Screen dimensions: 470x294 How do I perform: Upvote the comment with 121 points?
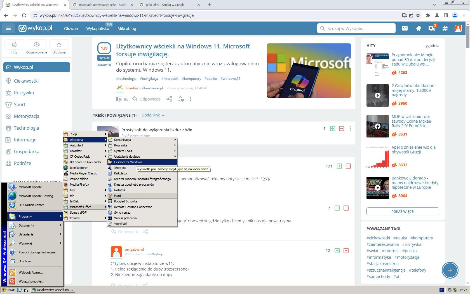[x=339, y=166]
